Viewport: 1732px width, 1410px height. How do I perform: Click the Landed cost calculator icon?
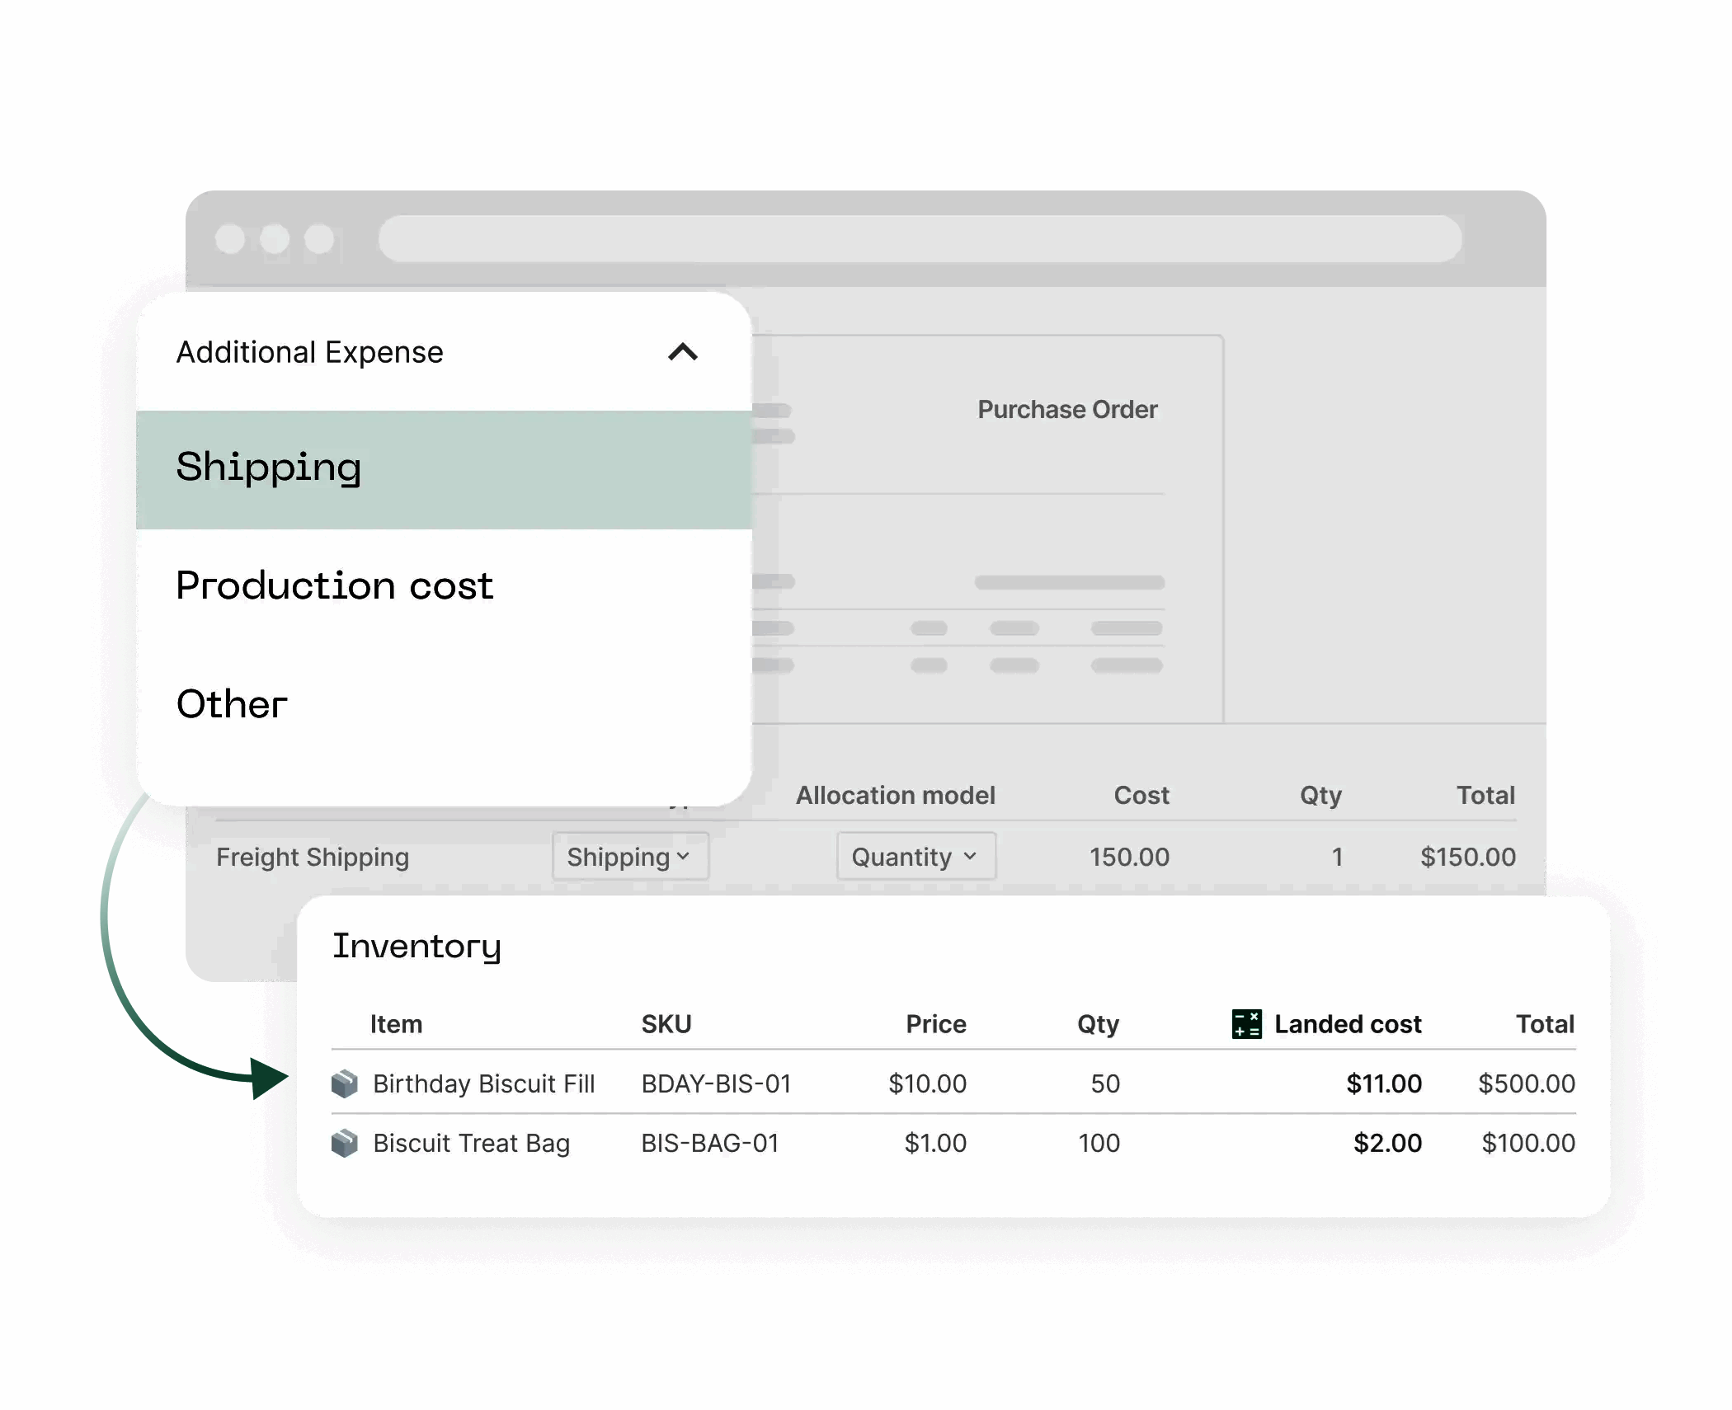coord(1245,1024)
